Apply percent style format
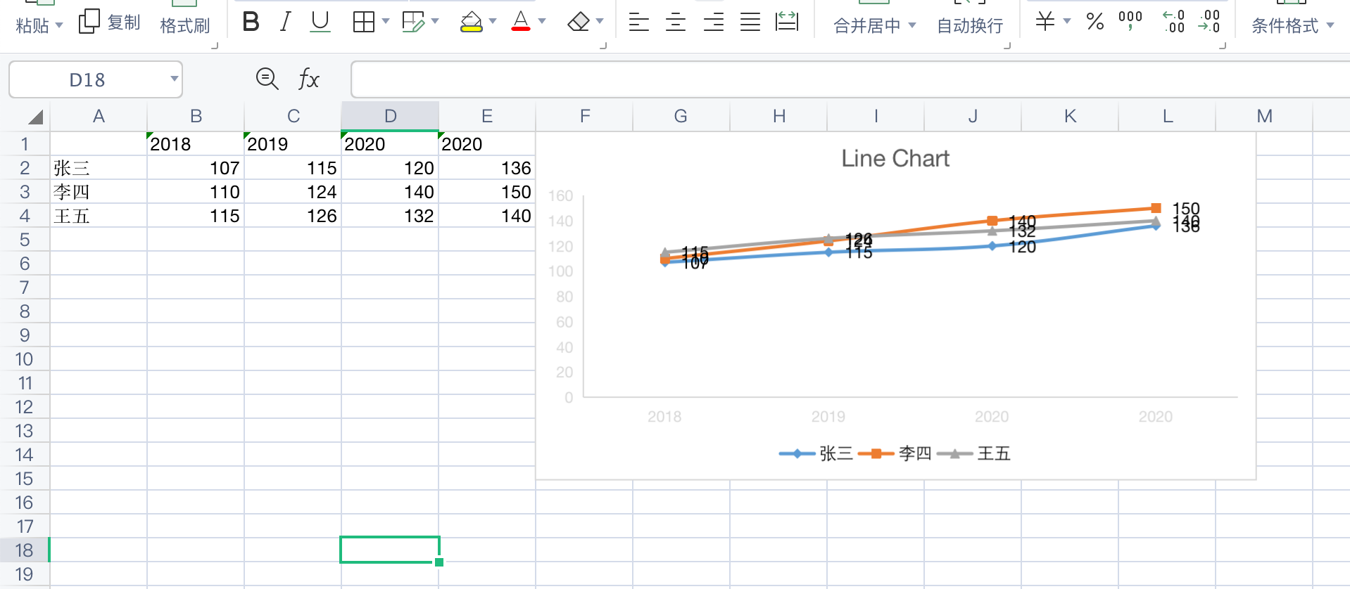The image size is (1350, 589). pos(1094,21)
